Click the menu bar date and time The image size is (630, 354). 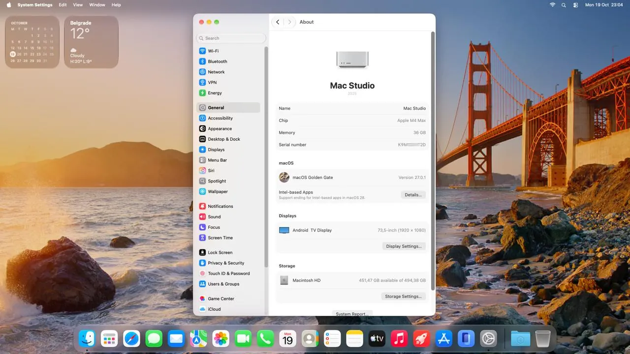(604, 5)
